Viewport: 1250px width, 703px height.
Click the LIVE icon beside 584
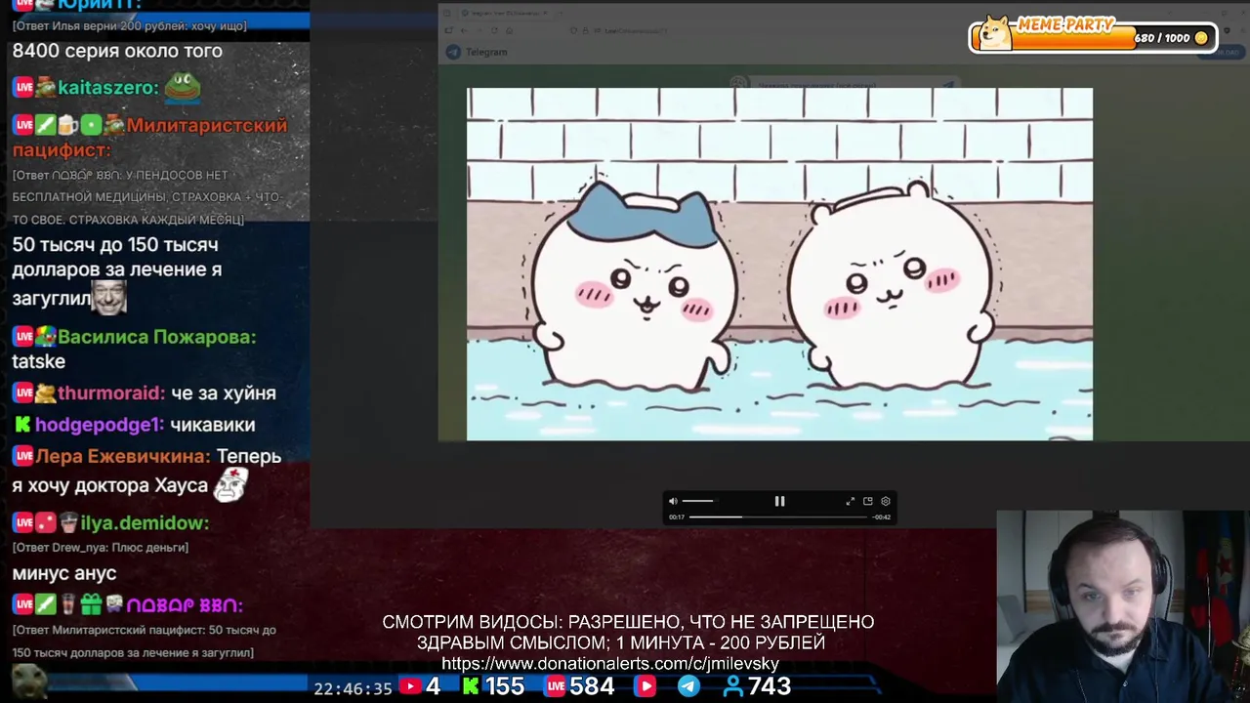(556, 686)
